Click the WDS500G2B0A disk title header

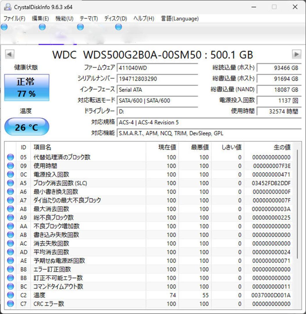[x=153, y=55]
